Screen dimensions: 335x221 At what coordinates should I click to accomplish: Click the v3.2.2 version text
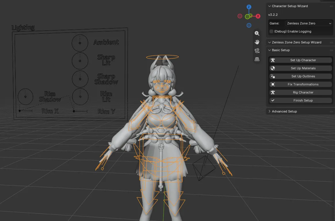[x=273, y=15]
